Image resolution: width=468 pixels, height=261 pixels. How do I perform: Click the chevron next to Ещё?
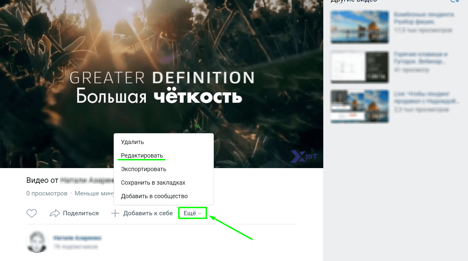(x=200, y=213)
